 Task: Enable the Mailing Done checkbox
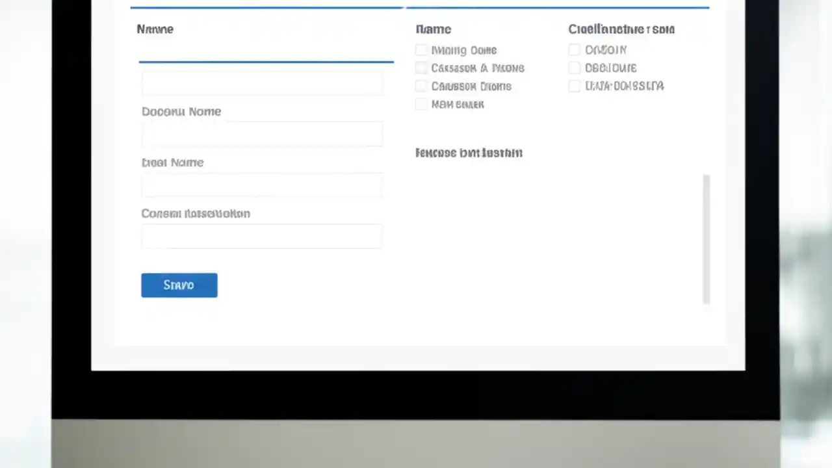[421, 50]
